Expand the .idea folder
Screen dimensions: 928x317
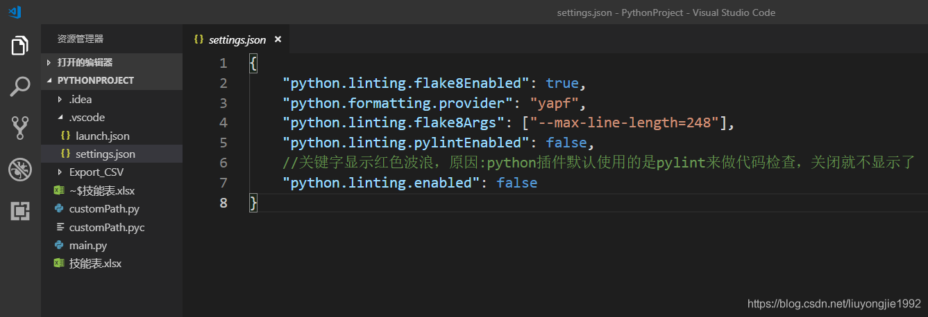click(x=60, y=99)
